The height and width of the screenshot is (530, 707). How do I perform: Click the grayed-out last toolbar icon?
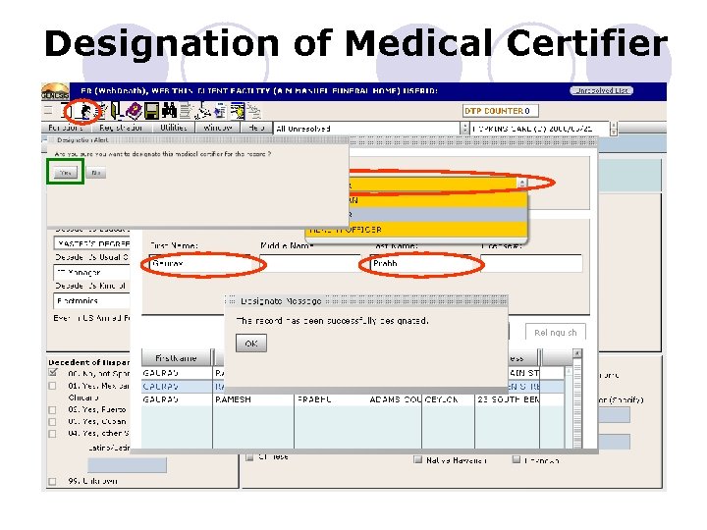click(x=254, y=111)
